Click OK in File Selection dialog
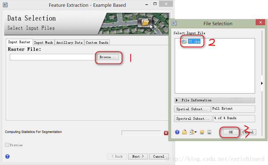The height and width of the screenshot is (165, 268). point(231,132)
